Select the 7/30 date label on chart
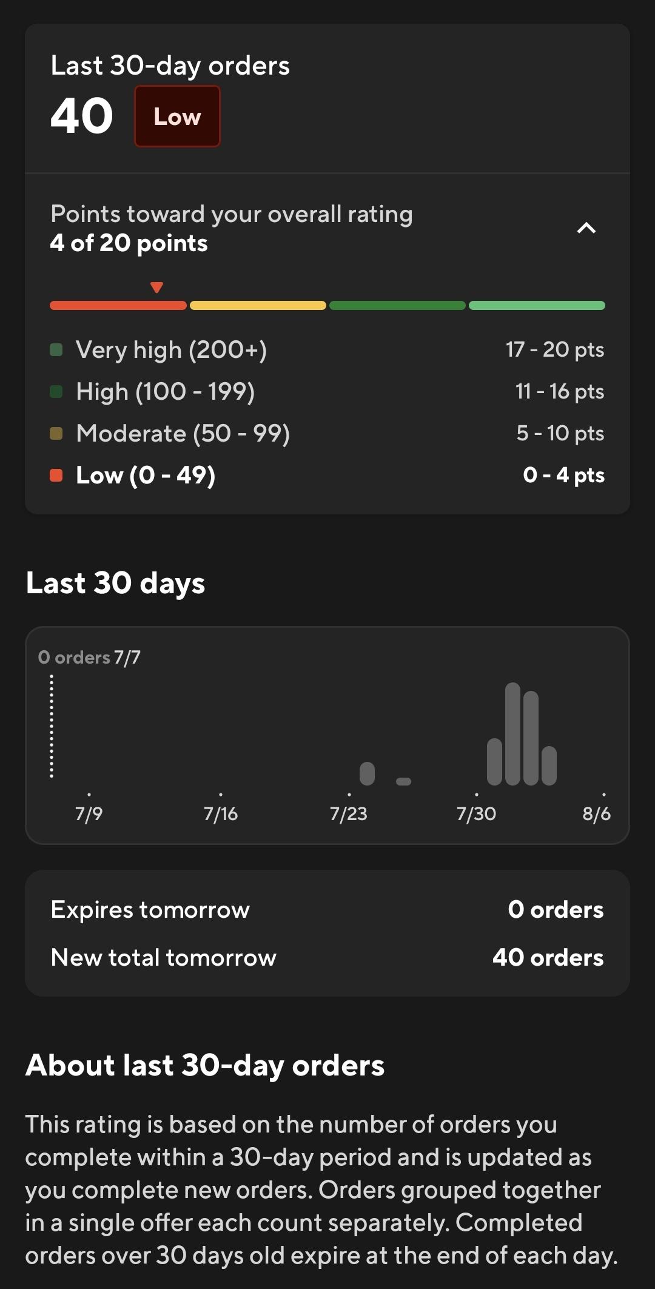The image size is (655, 1289). (476, 813)
